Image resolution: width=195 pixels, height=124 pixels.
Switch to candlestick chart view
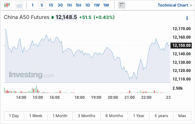click(7, 5)
